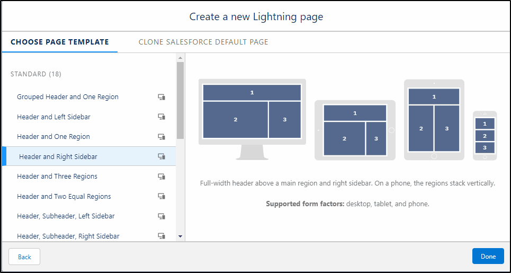Click the desktop monitor layout preview
The height and width of the screenshot is (273, 511).
[x=252, y=119]
